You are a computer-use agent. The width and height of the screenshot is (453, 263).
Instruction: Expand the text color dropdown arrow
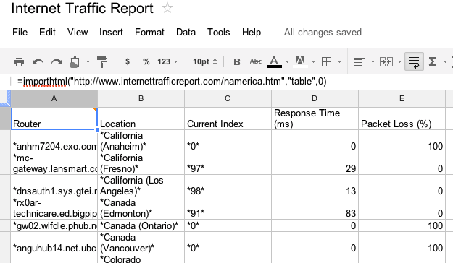click(x=287, y=61)
